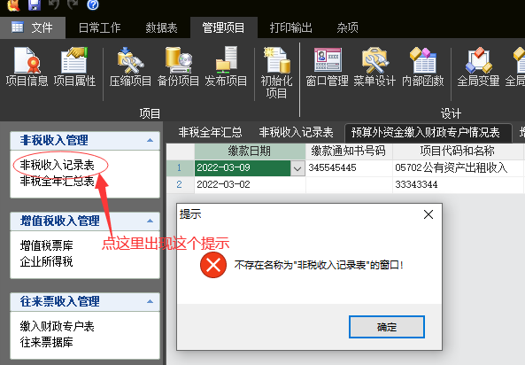Click the 确定 button in the dialog
Image resolution: width=525 pixels, height=365 pixels.
point(387,327)
